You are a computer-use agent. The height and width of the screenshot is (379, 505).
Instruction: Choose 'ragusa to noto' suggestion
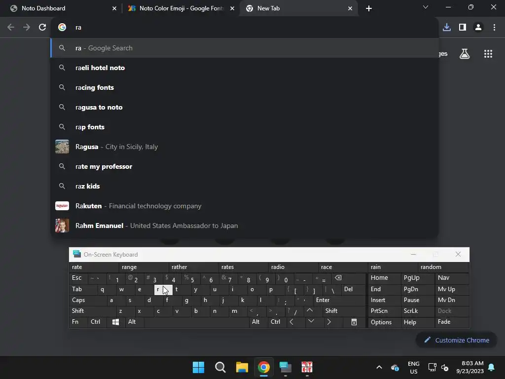(245, 107)
